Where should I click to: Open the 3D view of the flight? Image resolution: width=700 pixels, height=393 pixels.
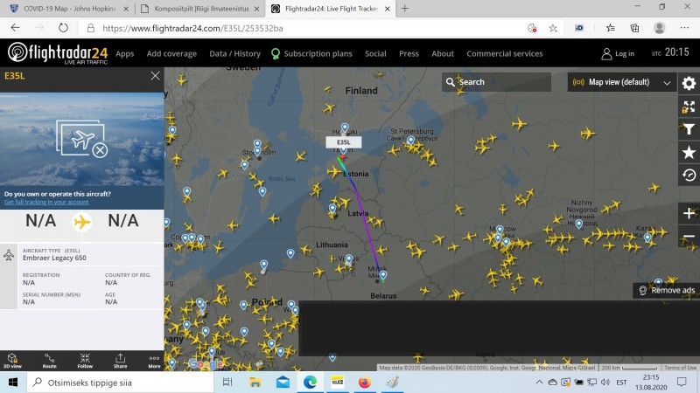pos(13,360)
